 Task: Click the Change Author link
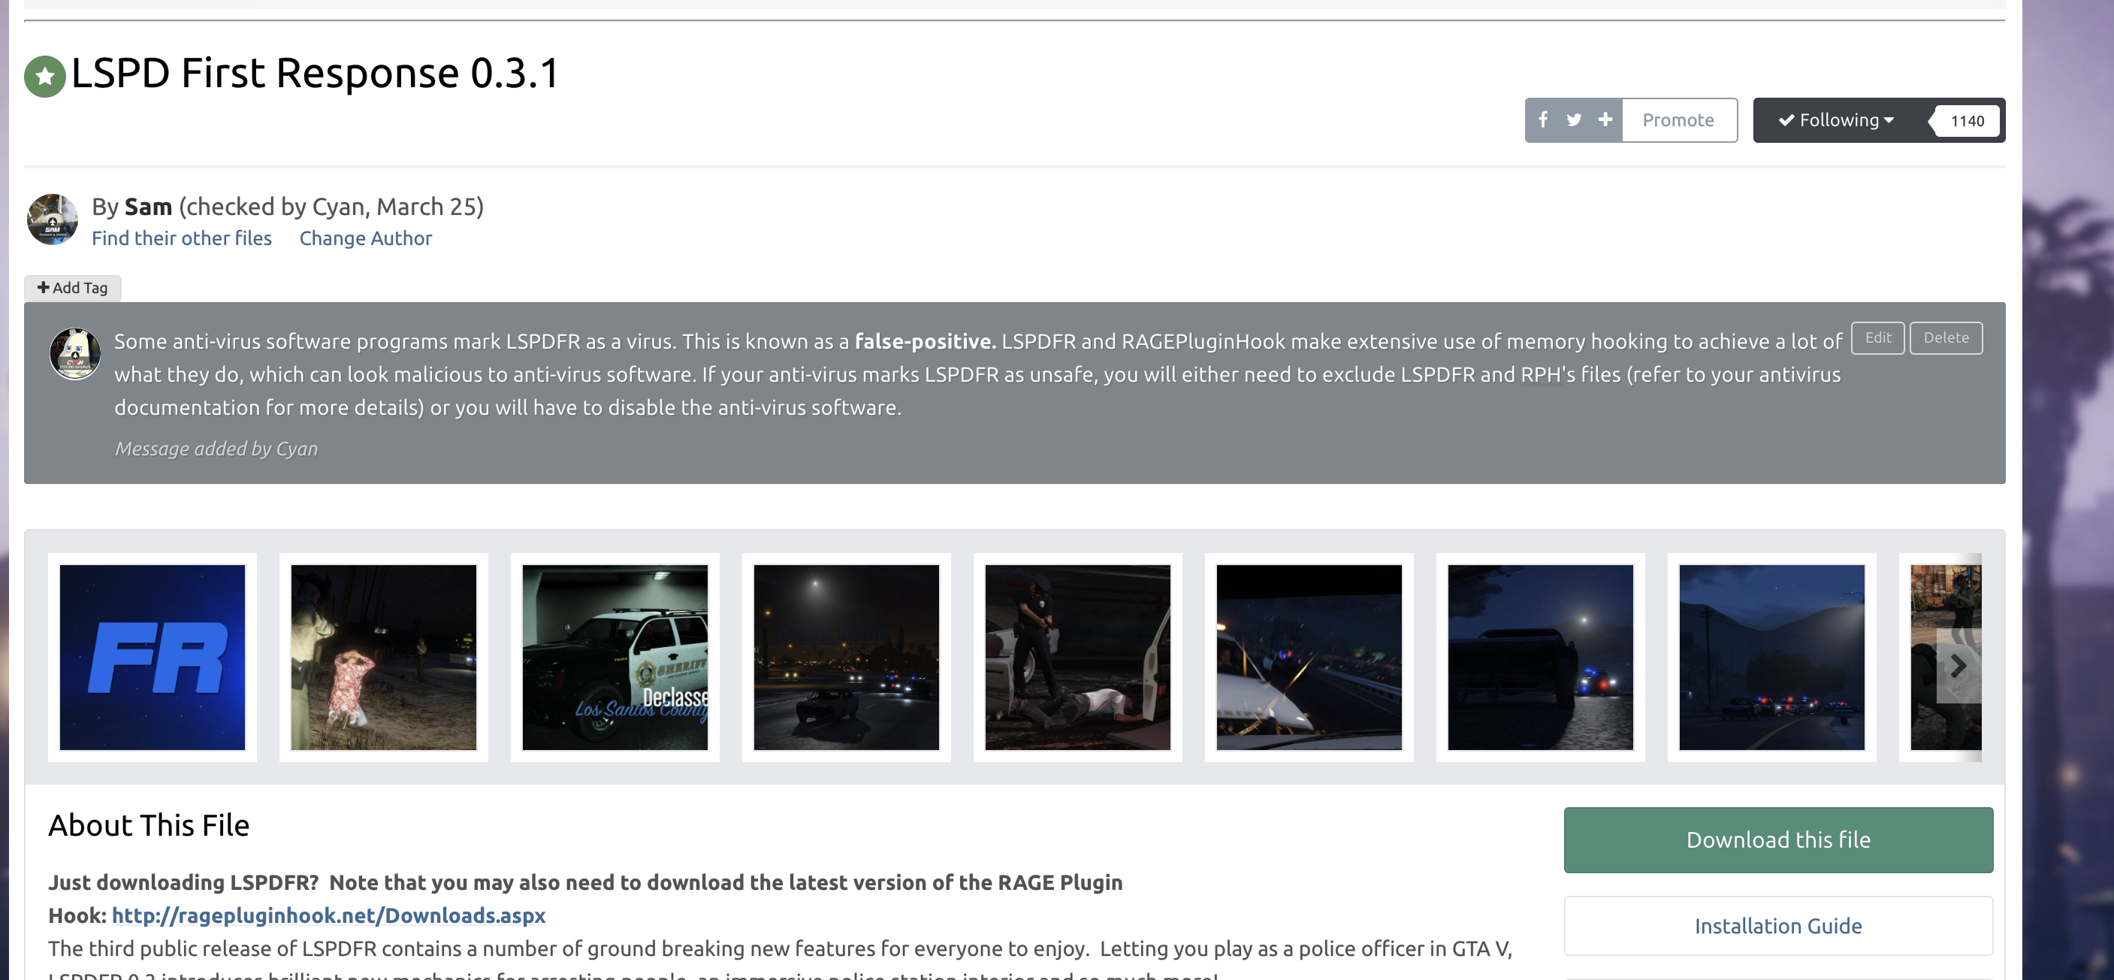pos(365,238)
